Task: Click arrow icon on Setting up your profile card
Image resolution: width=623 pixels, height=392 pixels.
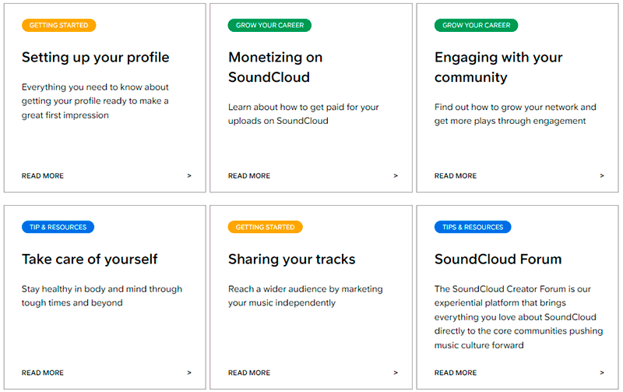Action: click(189, 175)
